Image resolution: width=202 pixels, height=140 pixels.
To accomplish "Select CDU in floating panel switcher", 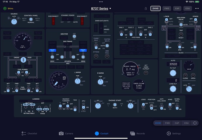I will (186, 123).
